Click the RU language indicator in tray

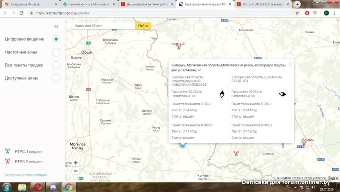click(x=289, y=186)
